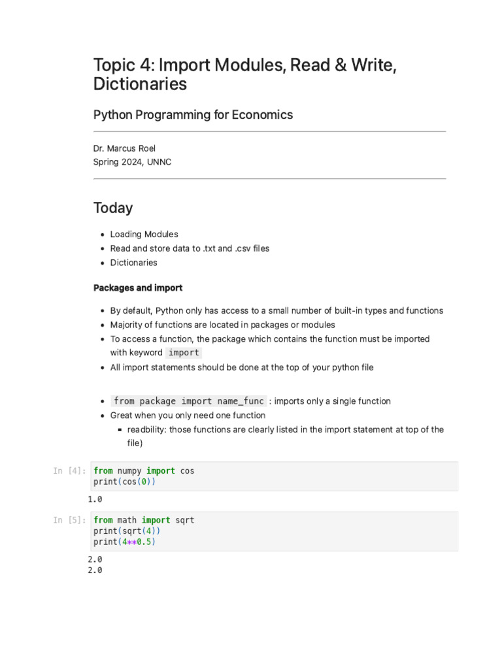Click the 'By default, Python only has access' bullet
502x669 pixels.
[276, 311]
